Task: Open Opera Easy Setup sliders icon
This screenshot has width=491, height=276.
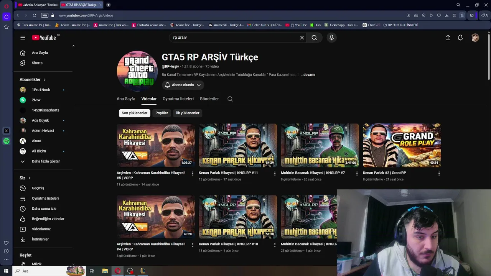Action: [455, 15]
